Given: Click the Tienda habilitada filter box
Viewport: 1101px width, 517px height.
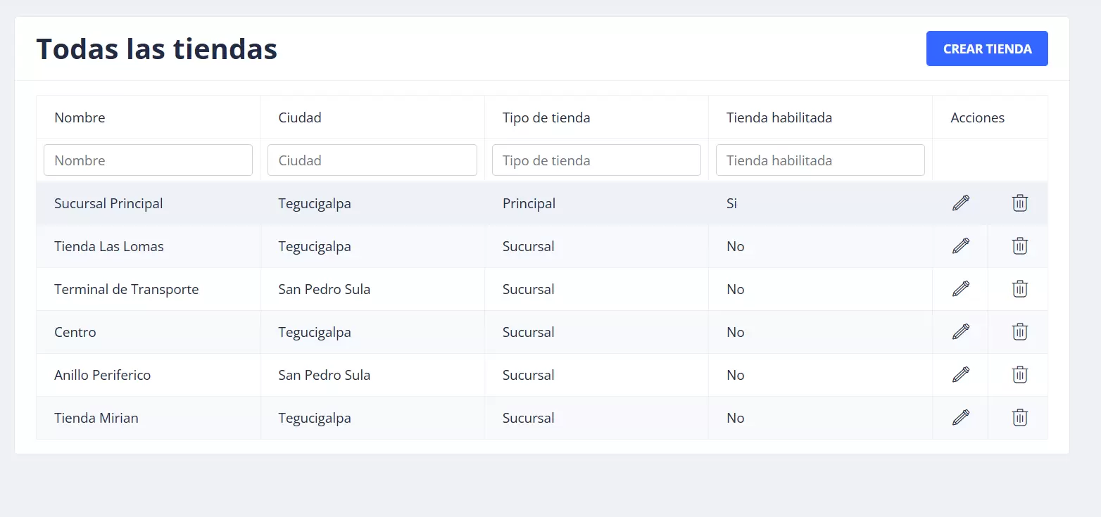Looking at the screenshot, I should point(820,160).
